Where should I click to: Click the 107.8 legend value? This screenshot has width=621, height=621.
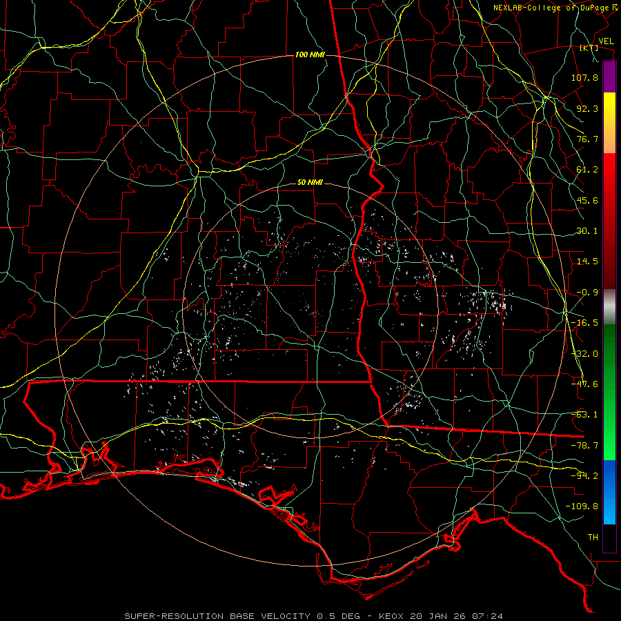coord(584,77)
